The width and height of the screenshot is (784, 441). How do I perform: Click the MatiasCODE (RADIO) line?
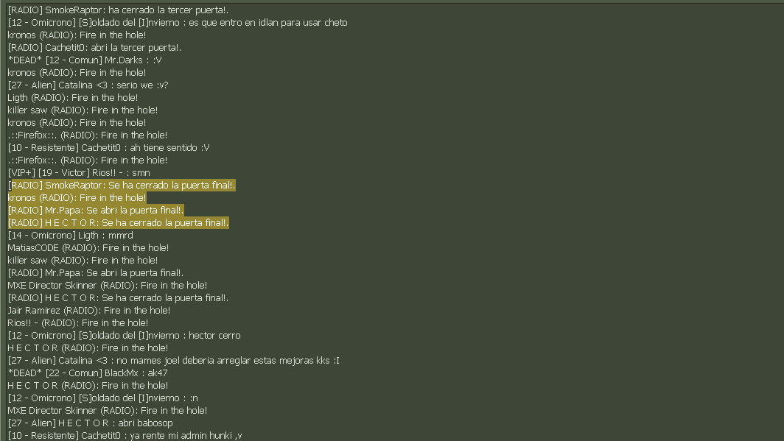(88, 247)
